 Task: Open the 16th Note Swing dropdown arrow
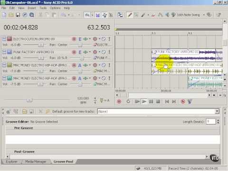(204, 15)
